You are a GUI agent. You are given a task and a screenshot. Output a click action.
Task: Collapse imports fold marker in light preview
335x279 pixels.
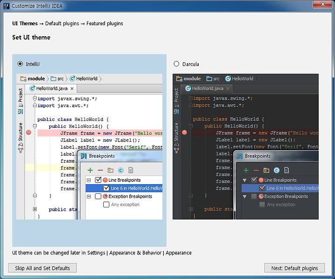pos(35,99)
